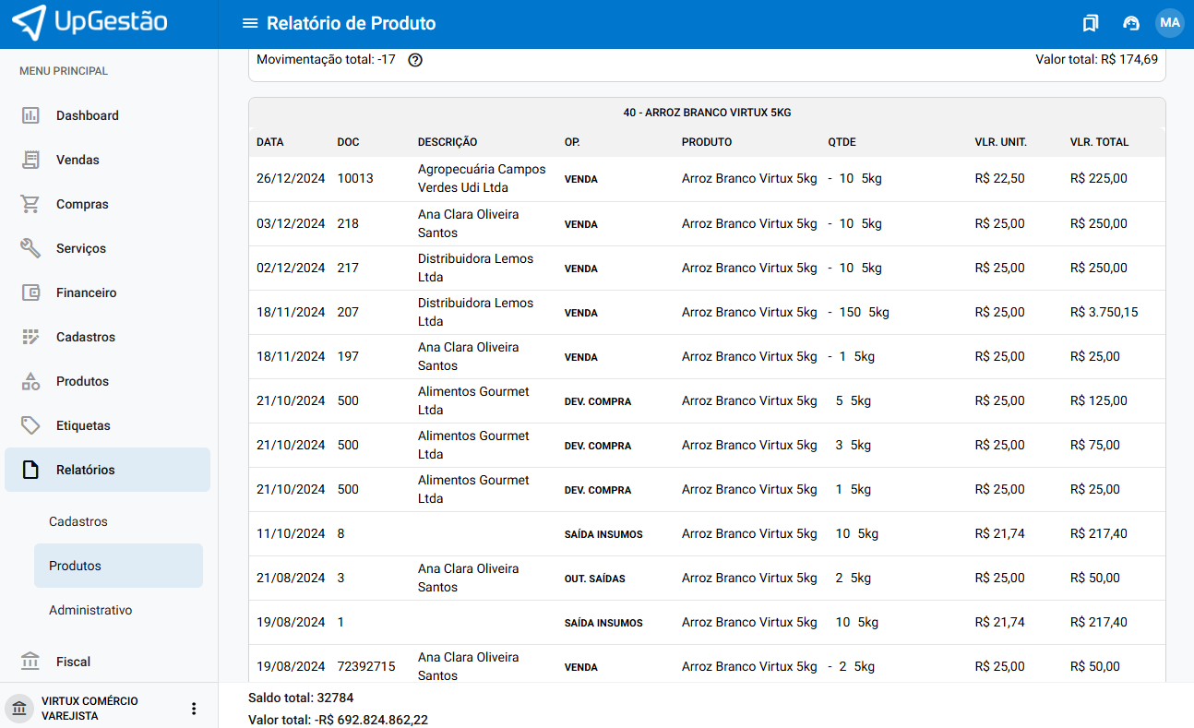Screen dimensions: 1194x728
Task: Click the help icon beside Movimentação total
Action: 415,60
